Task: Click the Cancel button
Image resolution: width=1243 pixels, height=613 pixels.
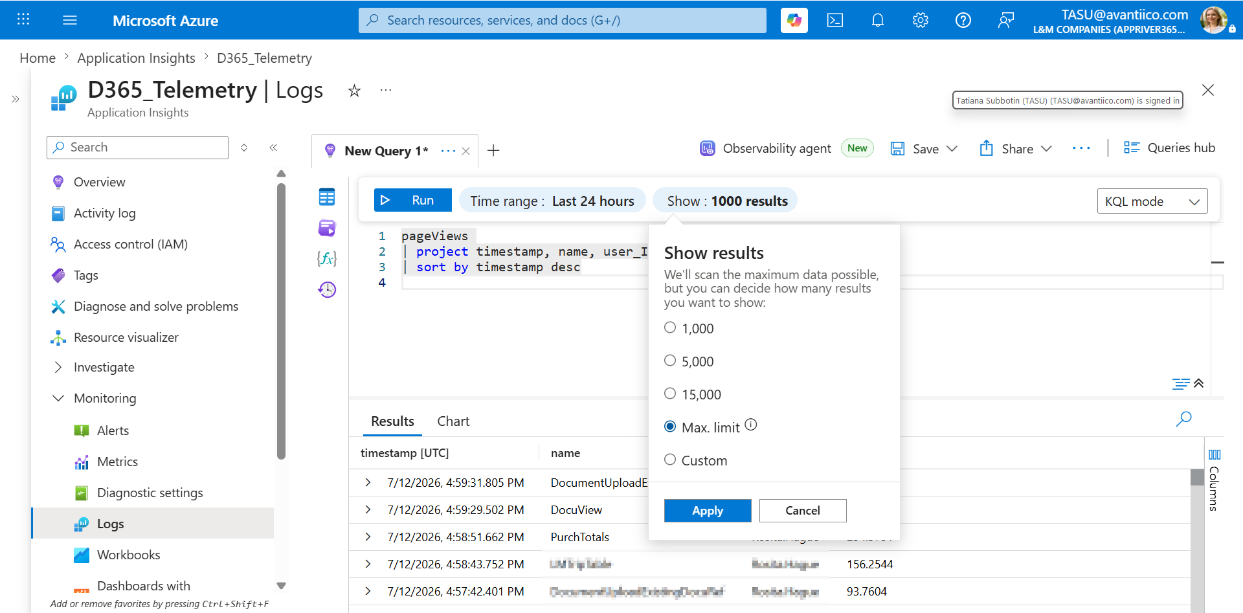Action: (x=803, y=511)
